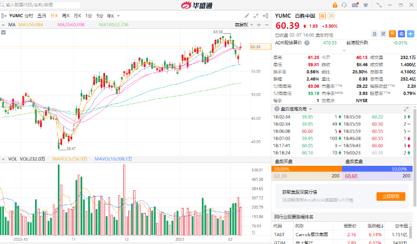Screen dimensions: 417x244
Task: Open the 前复权 adjustment dropdown
Action: (x=244, y=25)
